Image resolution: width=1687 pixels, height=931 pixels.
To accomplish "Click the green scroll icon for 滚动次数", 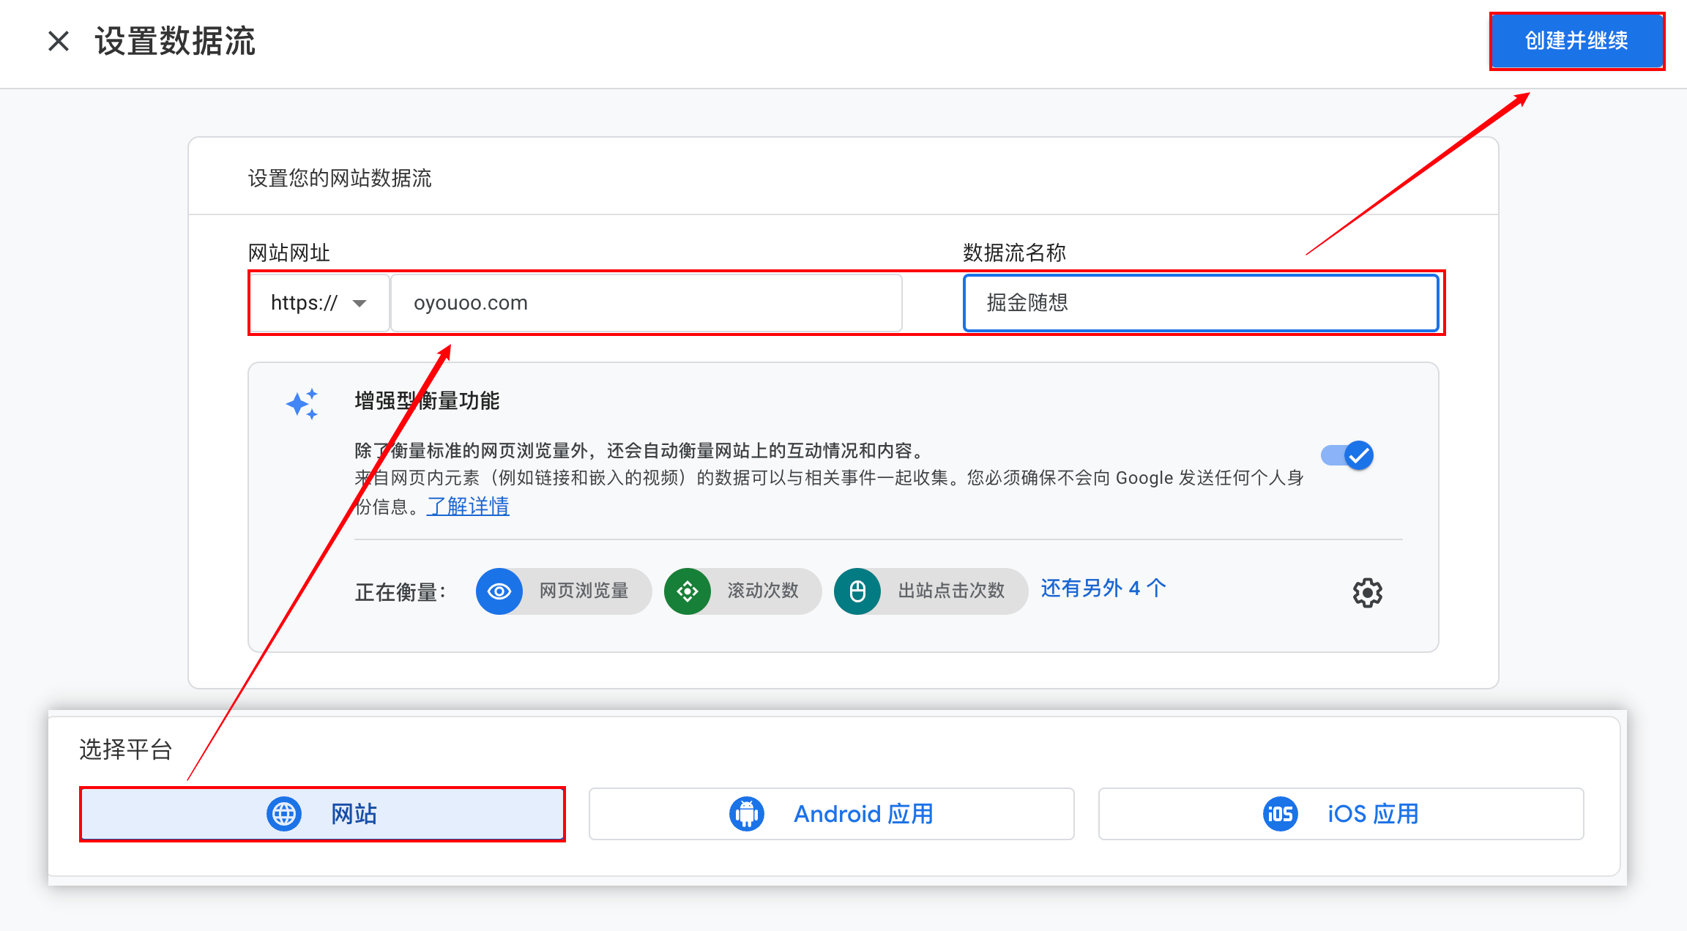I will [688, 591].
